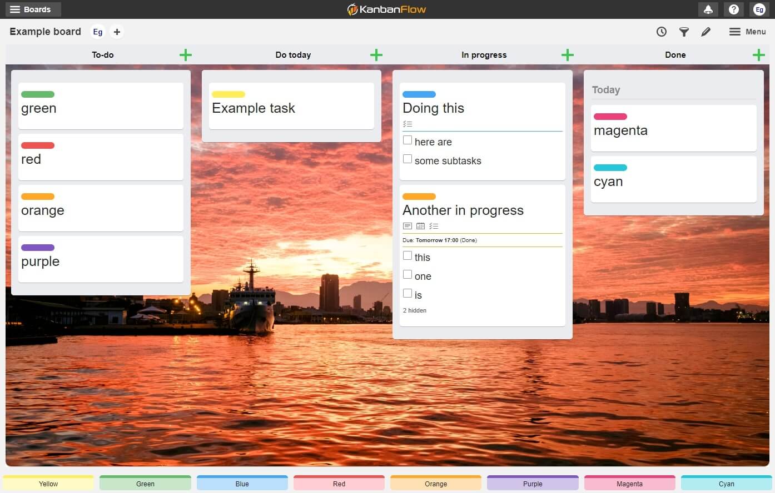Click the subtask list icon on Doing this card
This screenshot has width=775, height=493.
coord(408,124)
